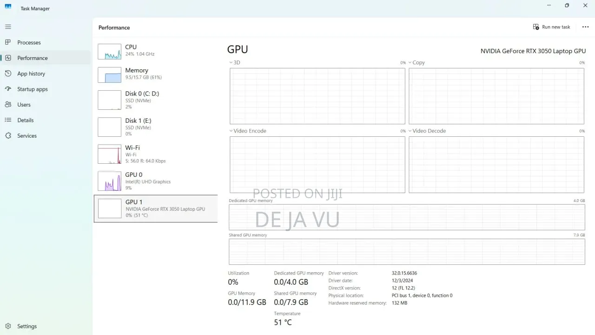Select the Memory usage thumbnail graph
Image resolution: width=595 pixels, height=335 pixels.
[x=109, y=75]
